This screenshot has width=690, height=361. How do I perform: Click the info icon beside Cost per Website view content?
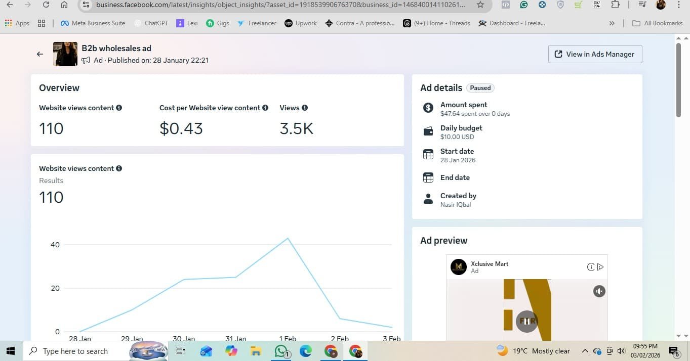265,108
